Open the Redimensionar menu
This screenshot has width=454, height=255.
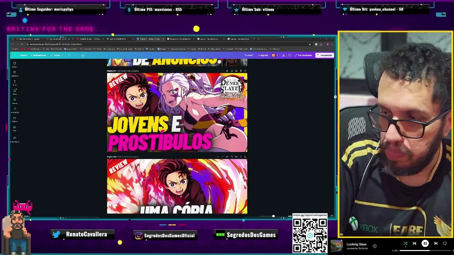[38, 55]
